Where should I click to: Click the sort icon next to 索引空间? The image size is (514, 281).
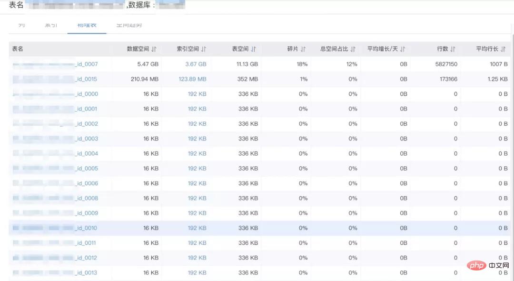click(x=204, y=49)
